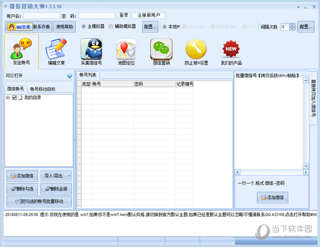Click 配置 button next to 辅助模拟器
The height and width of the screenshot is (247, 320).
click(x=150, y=27)
